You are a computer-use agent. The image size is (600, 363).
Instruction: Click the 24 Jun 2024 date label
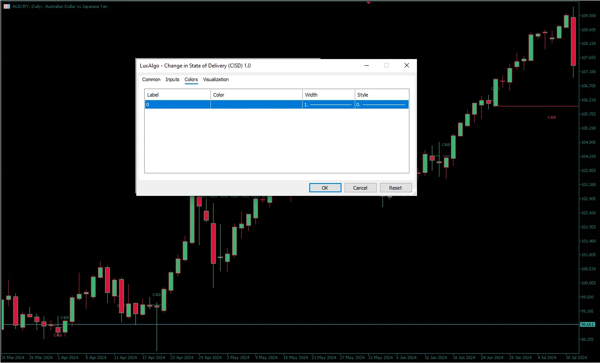tap(492, 357)
